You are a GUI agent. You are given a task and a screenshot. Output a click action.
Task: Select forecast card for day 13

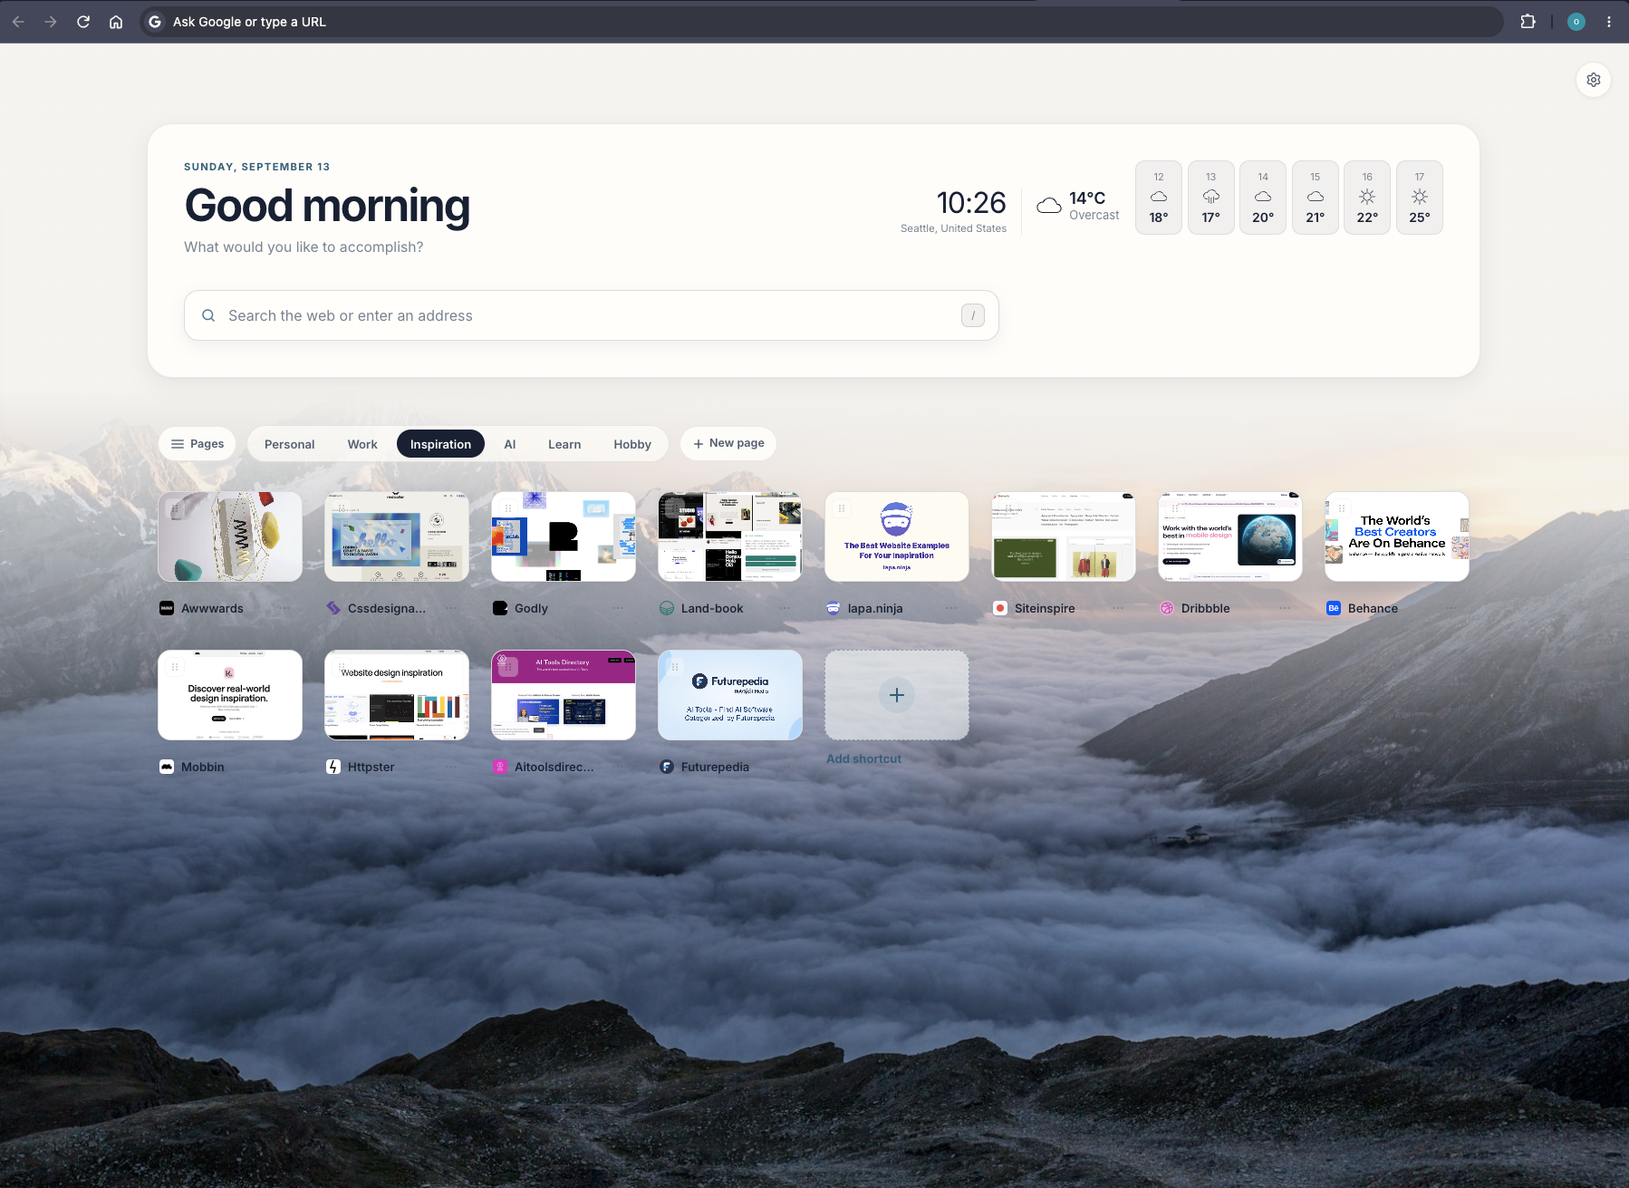click(1211, 198)
